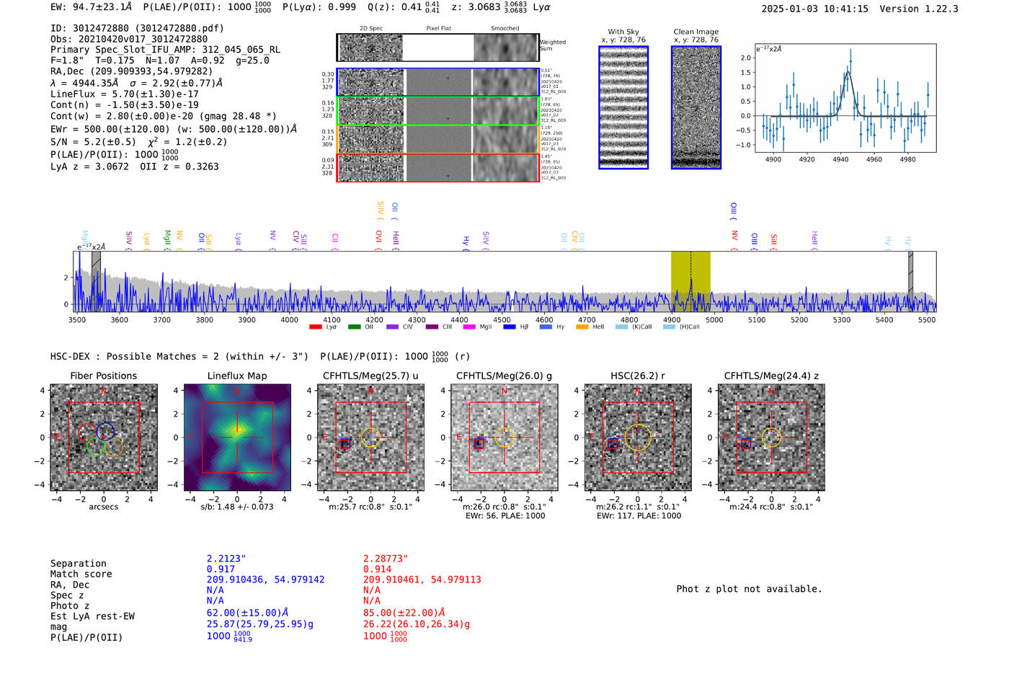Image resolution: width=1009 pixels, height=687 pixels.
Task: Open the CFHTLS/Meg(24.4) z cutout
Action: tap(771, 438)
